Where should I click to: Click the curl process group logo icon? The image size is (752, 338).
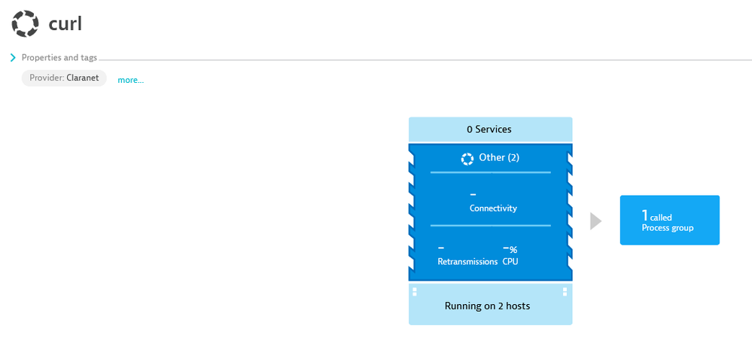[25, 24]
